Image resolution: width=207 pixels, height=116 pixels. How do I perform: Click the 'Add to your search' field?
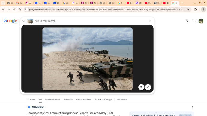coord(45,21)
